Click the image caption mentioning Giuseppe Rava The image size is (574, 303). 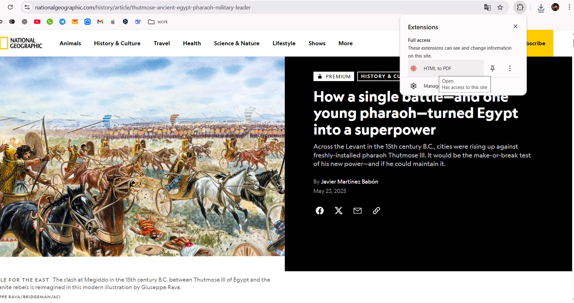pyautogui.click(x=135, y=284)
